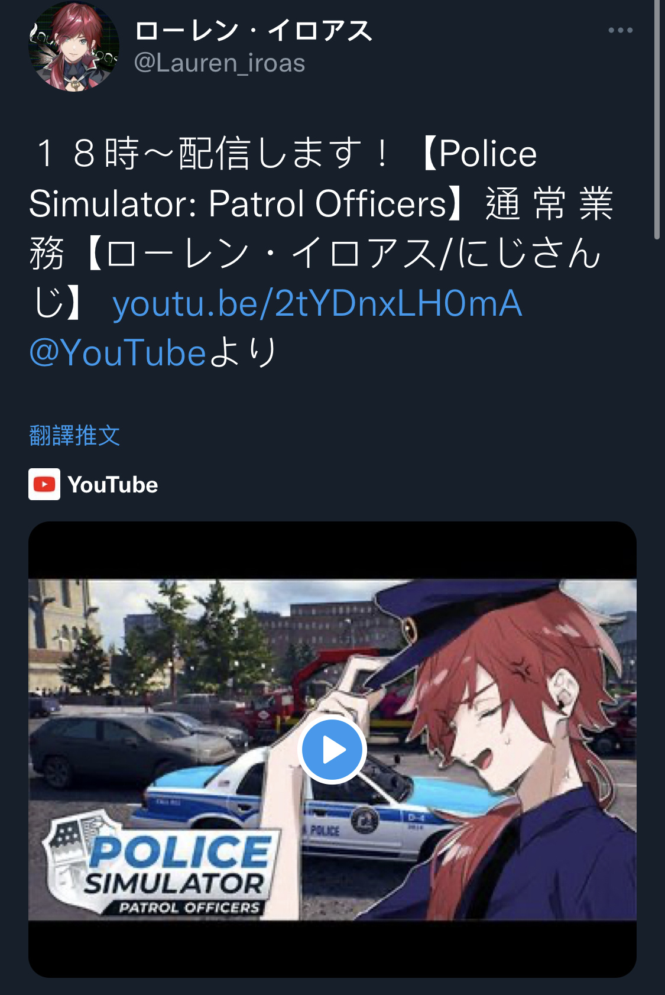Select the display name ローレン・イロアス
Viewport: 665px width, 995px height.
point(254,31)
